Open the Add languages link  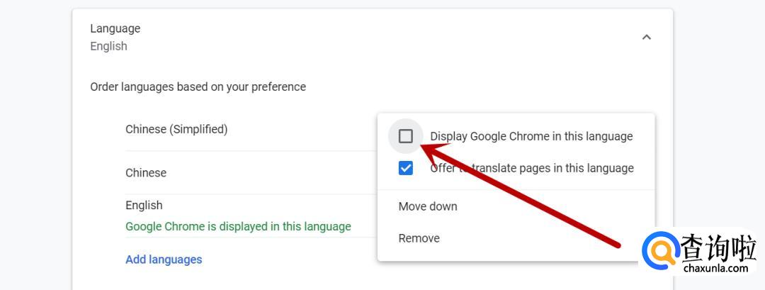[164, 260]
